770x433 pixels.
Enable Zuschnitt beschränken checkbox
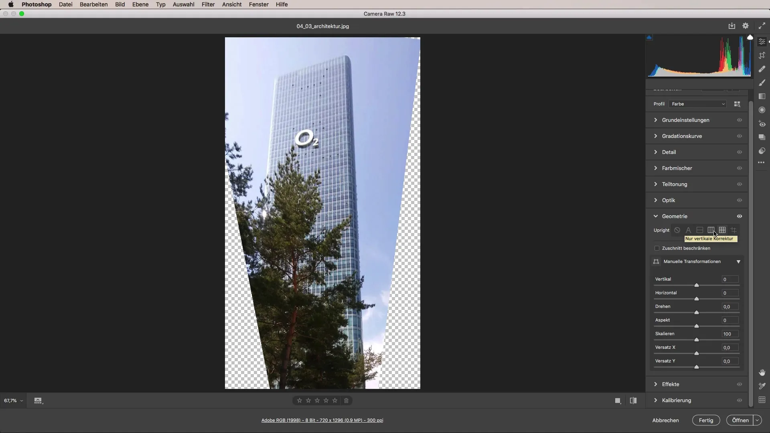657,248
